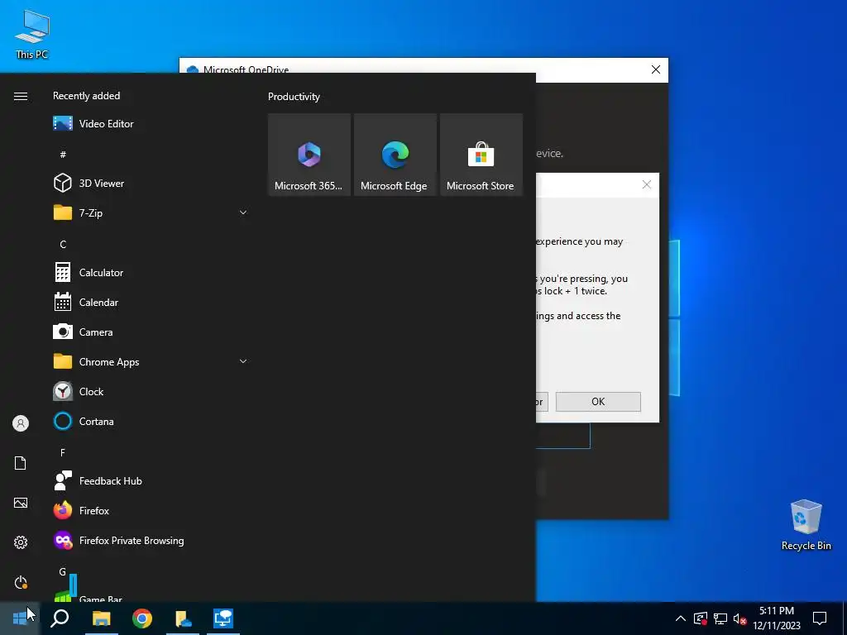The width and height of the screenshot is (847, 635).
Task: Expand the Chrome Apps folder chevron
Action: (243, 362)
